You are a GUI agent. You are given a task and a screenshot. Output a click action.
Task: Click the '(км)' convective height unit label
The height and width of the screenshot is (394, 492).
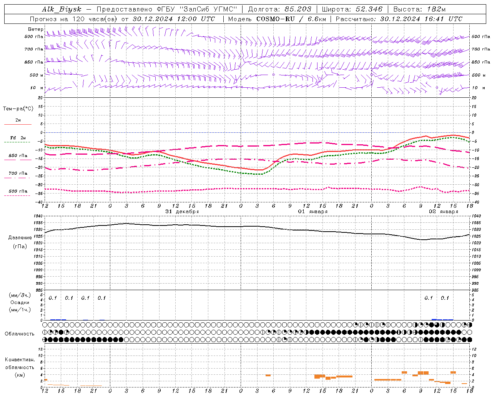click(x=20, y=375)
